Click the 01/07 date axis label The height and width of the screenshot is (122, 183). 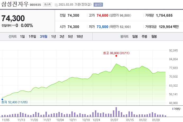tap(114, 120)
